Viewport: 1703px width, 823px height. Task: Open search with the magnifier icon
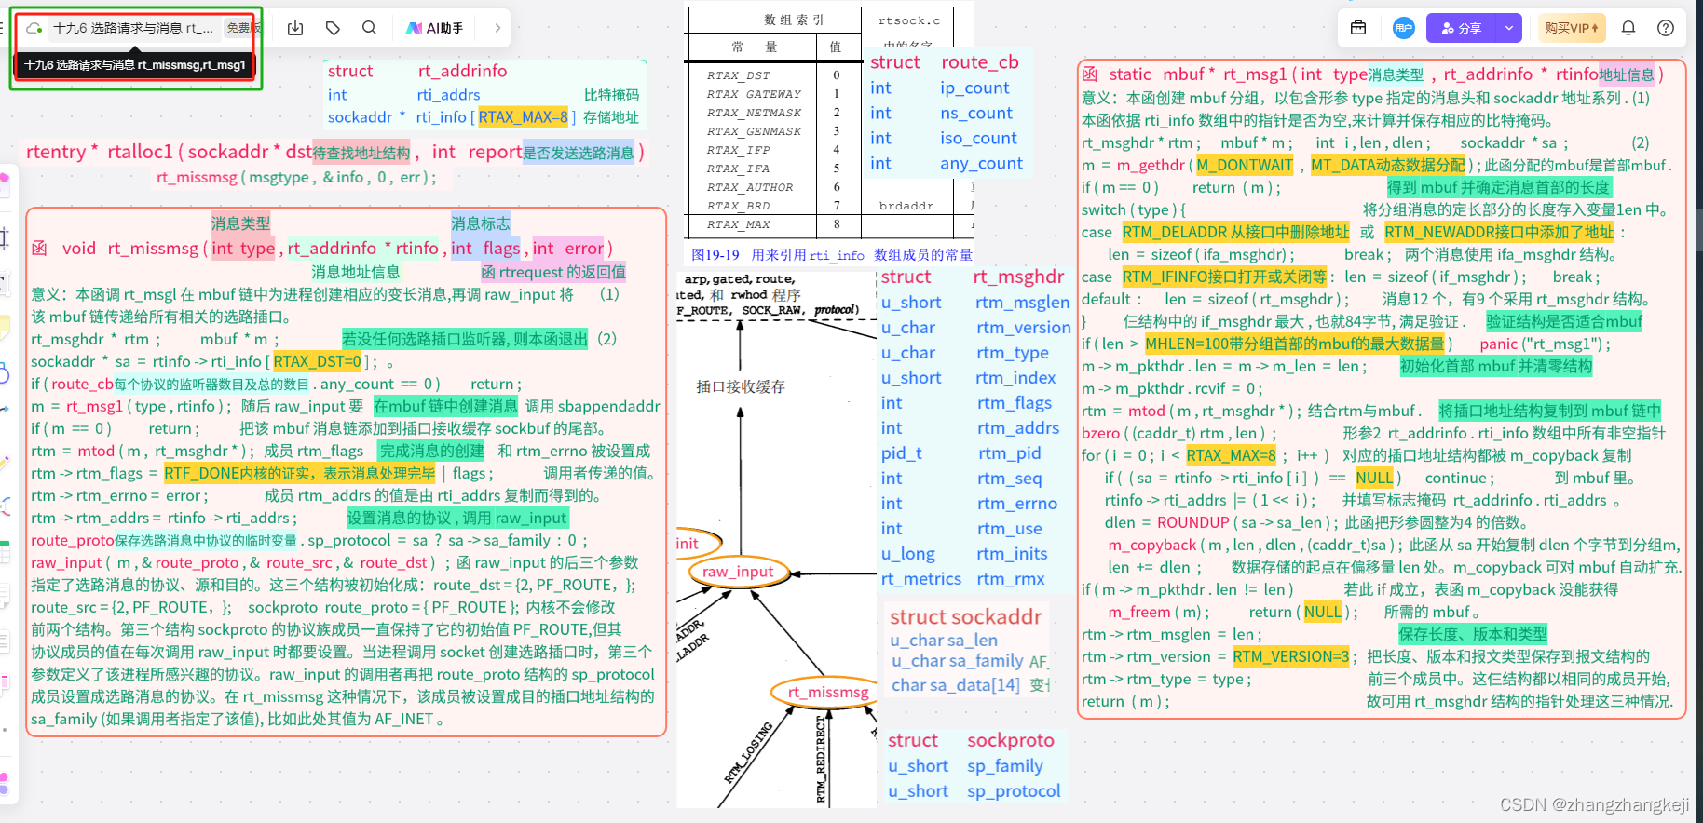click(x=369, y=28)
